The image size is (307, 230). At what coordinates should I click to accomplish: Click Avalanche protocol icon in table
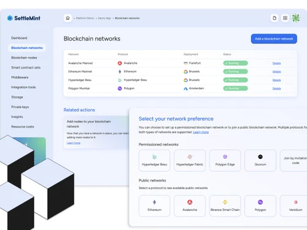tap(120, 63)
